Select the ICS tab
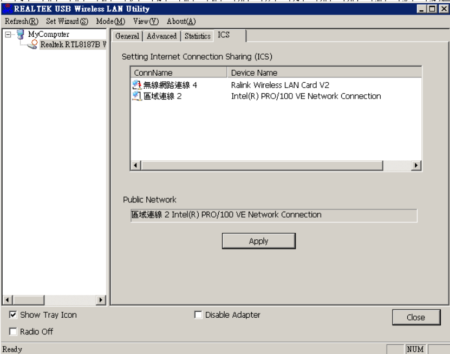450x354 pixels. point(230,35)
